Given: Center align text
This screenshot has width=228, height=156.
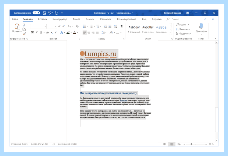Looking at the screenshot, I should point(89,32).
